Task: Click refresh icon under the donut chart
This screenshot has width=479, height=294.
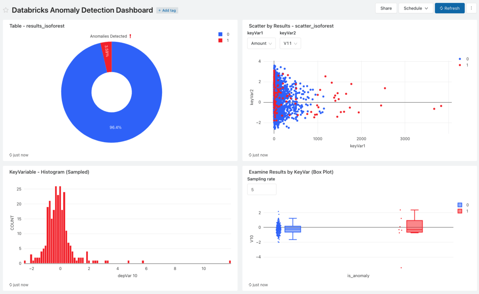Action: pyautogui.click(x=11, y=155)
